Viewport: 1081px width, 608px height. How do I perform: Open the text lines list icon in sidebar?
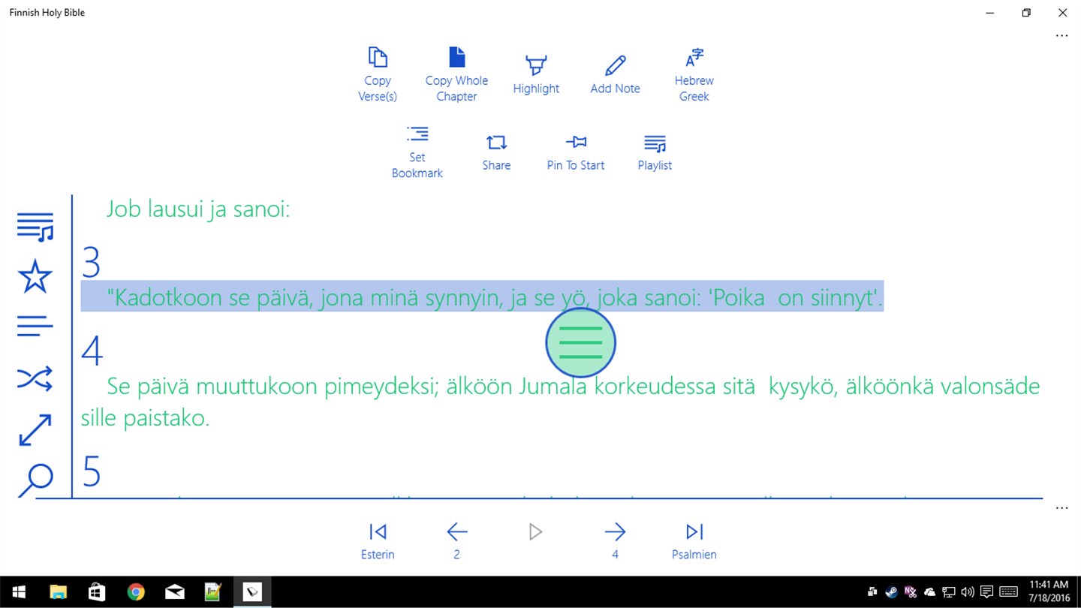click(35, 327)
